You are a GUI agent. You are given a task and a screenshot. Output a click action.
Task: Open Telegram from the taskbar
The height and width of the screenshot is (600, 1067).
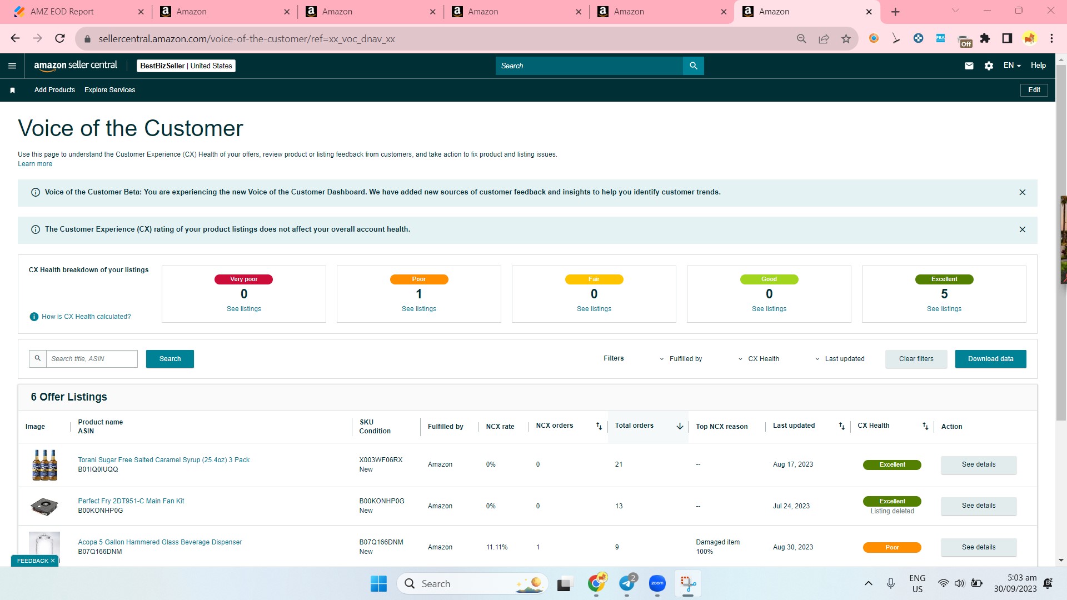[x=627, y=583]
